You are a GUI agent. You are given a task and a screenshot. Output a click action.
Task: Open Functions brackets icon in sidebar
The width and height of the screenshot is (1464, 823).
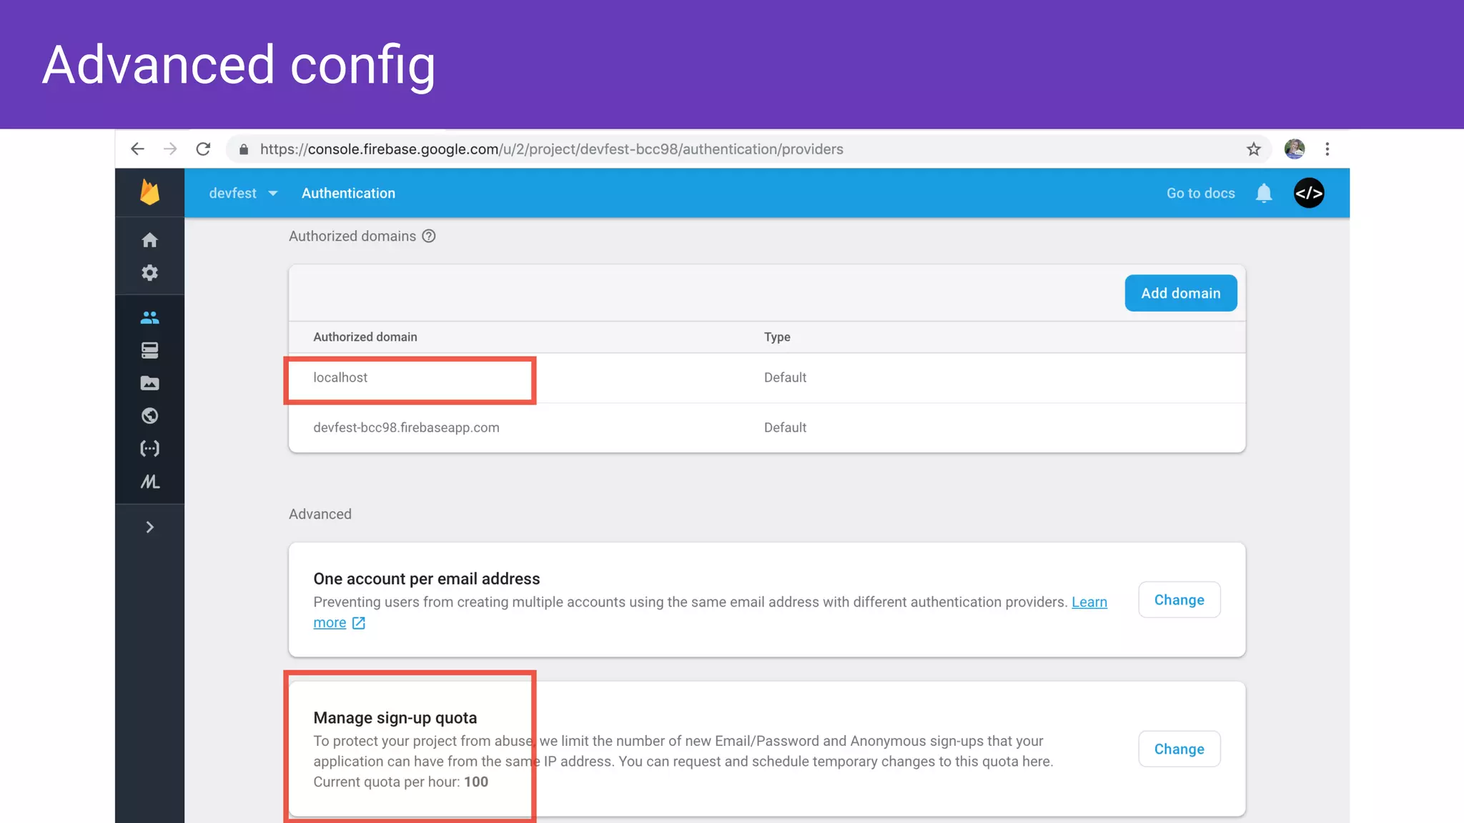coord(149,449)
